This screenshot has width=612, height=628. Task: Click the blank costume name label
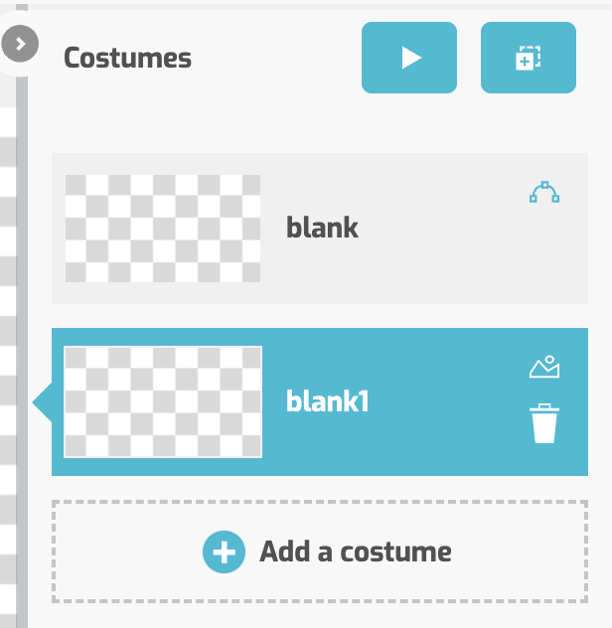point(322,228)
